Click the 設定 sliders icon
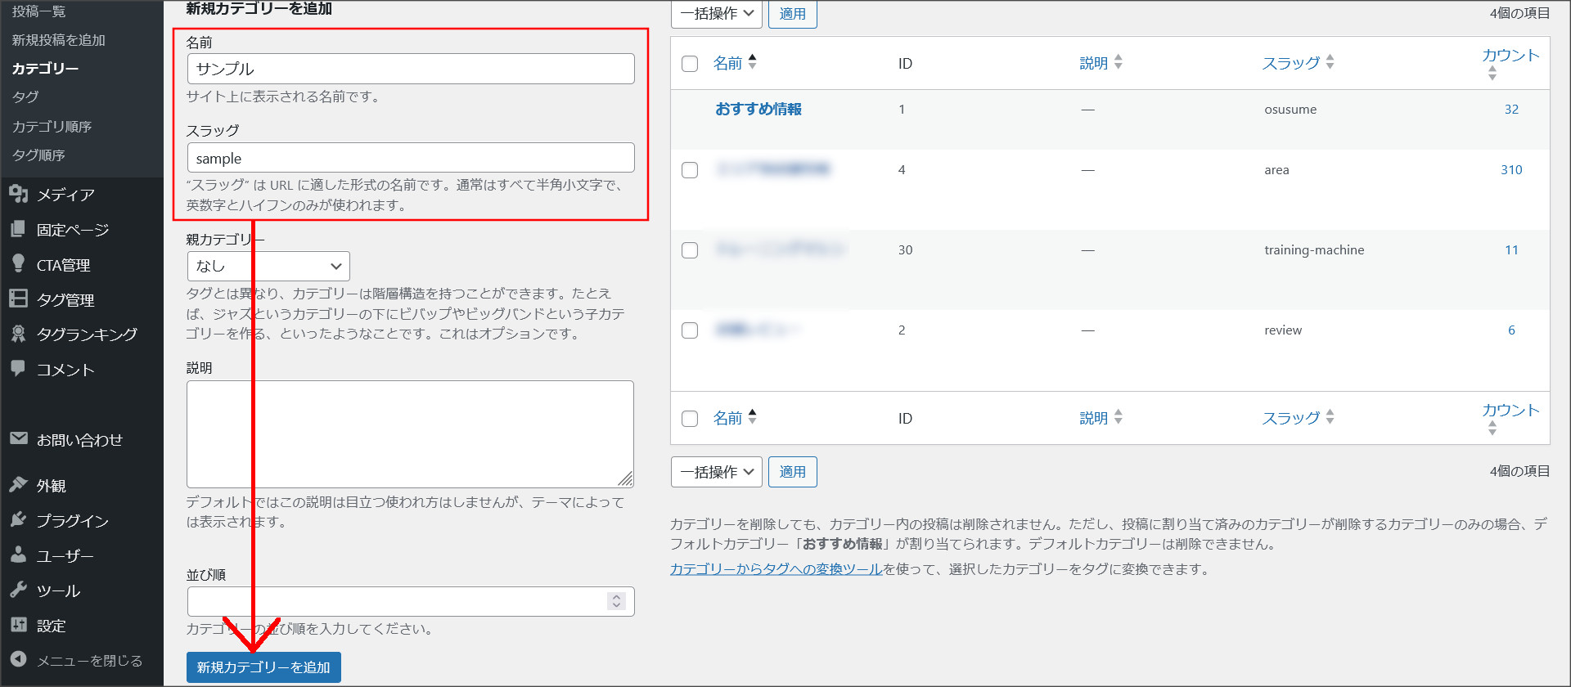 [x=18, y=625]
